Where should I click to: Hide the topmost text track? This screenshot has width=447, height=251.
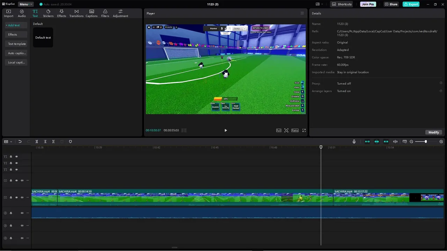pyautogui.click(x=16, y=157)
